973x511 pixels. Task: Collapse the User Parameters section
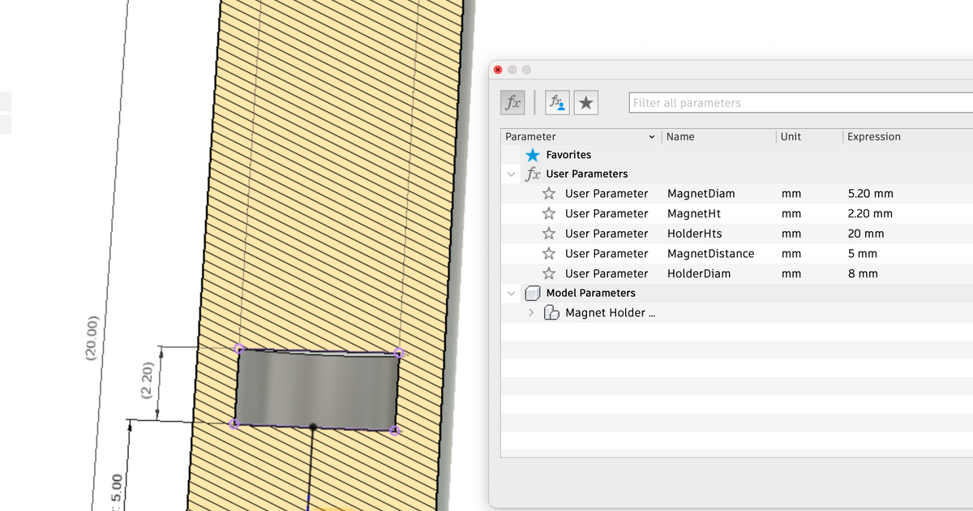511,174
